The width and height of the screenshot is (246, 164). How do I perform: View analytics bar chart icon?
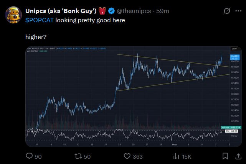(x=176, y=156)
